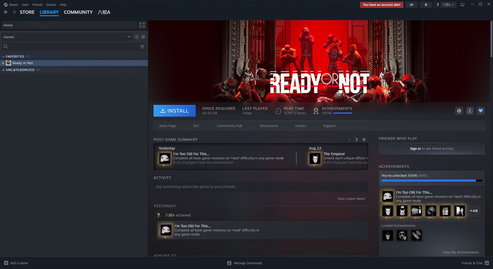Viewport: 493px width, 269px height.
Task: Click View Latest News
Action: (x=351, y=199)
